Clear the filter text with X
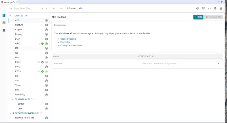The width and height of the screenshot is (227, 123). 42,9
